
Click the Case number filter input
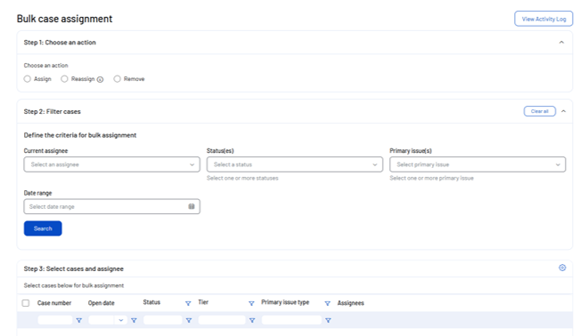pyautogui.click(x=54, y=320)
